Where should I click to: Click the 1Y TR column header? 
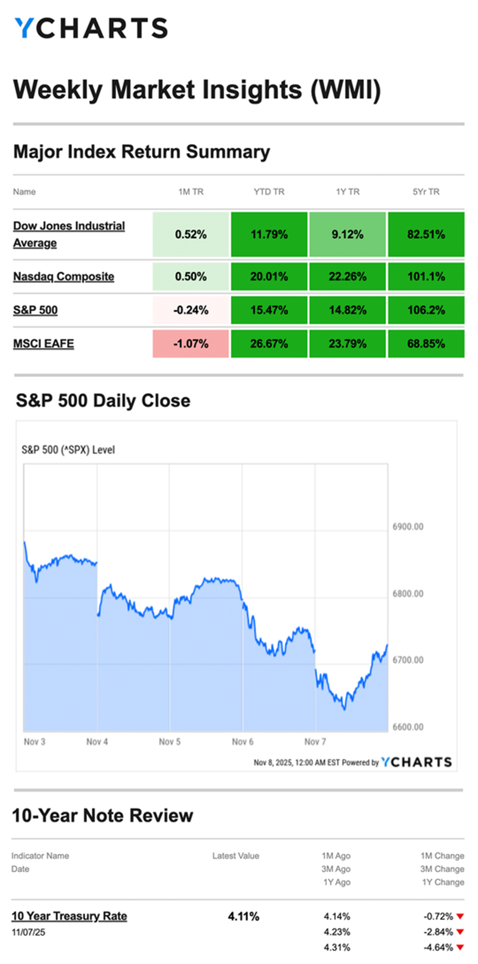pos(348,192)
